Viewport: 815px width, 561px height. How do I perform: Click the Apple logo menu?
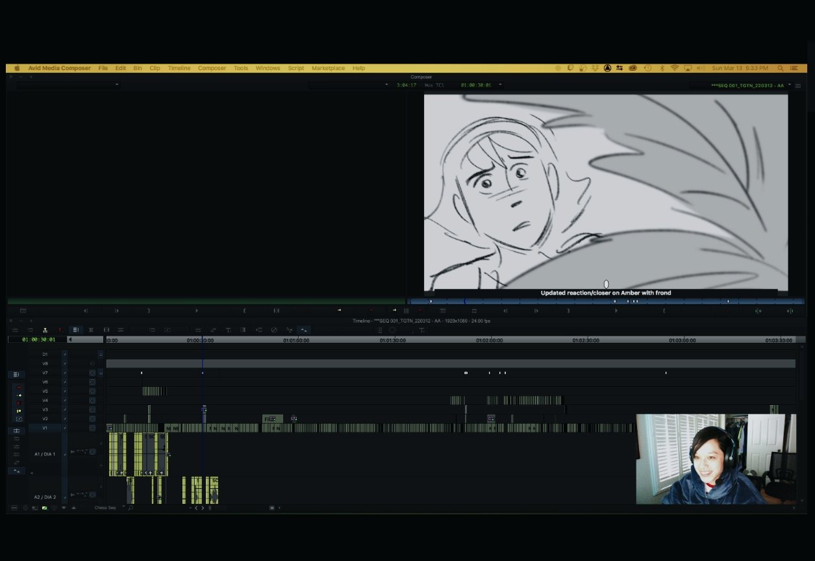(x=17, y=68)
